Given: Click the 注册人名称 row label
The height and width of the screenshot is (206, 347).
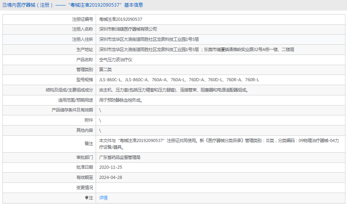Looking at the screenshot, I should (83, 29).
